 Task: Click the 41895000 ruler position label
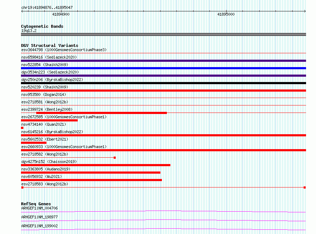(x=226, y=14)
